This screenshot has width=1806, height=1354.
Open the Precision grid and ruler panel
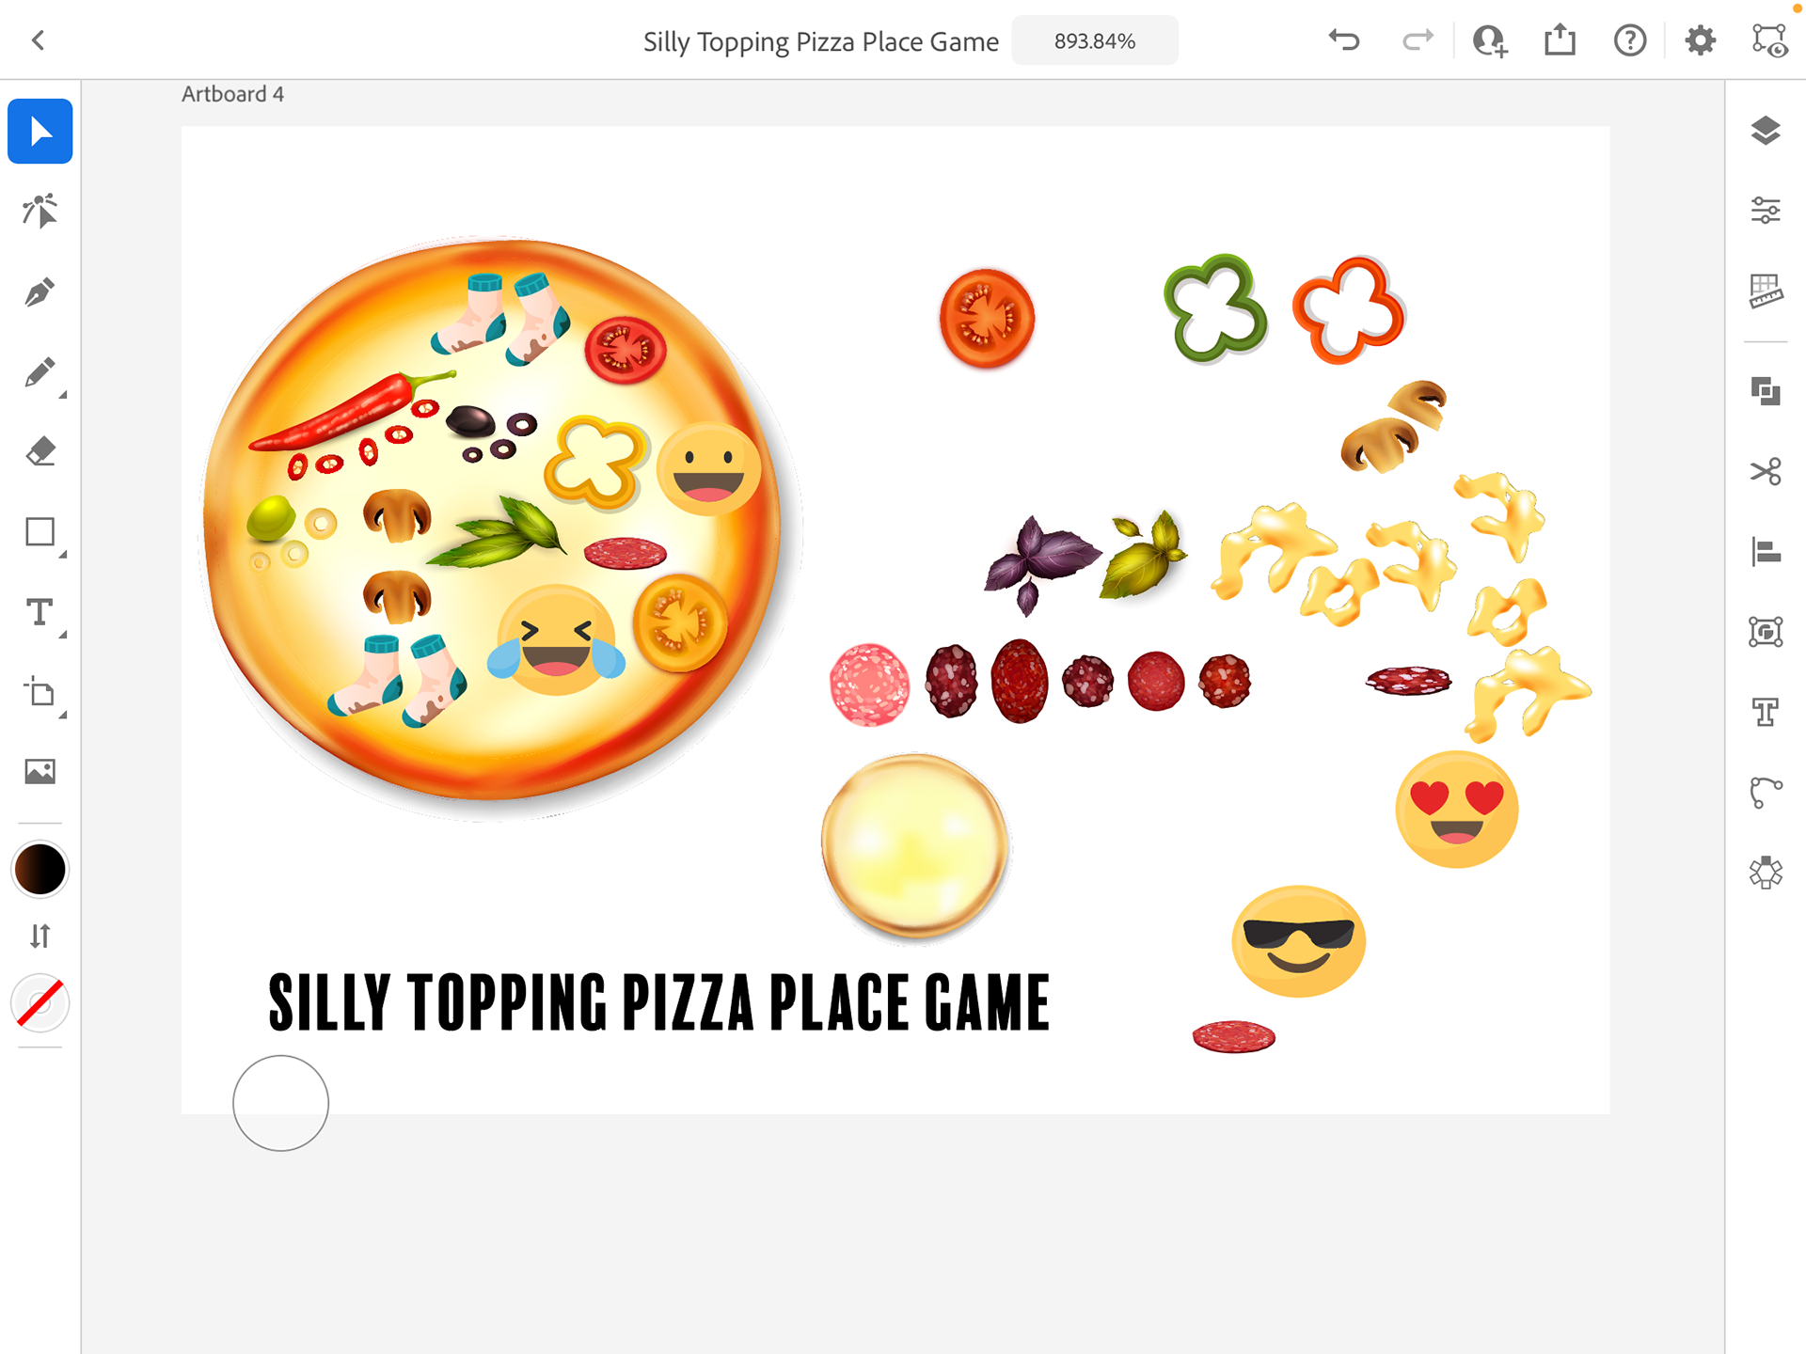click(1766, 291)
